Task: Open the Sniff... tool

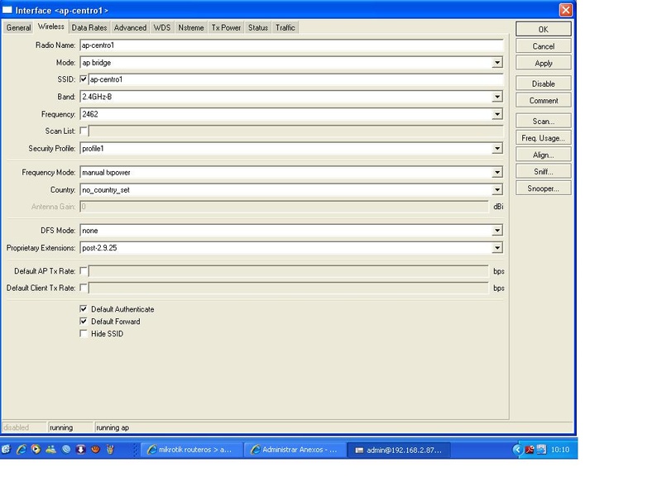Action: point(544,172)
